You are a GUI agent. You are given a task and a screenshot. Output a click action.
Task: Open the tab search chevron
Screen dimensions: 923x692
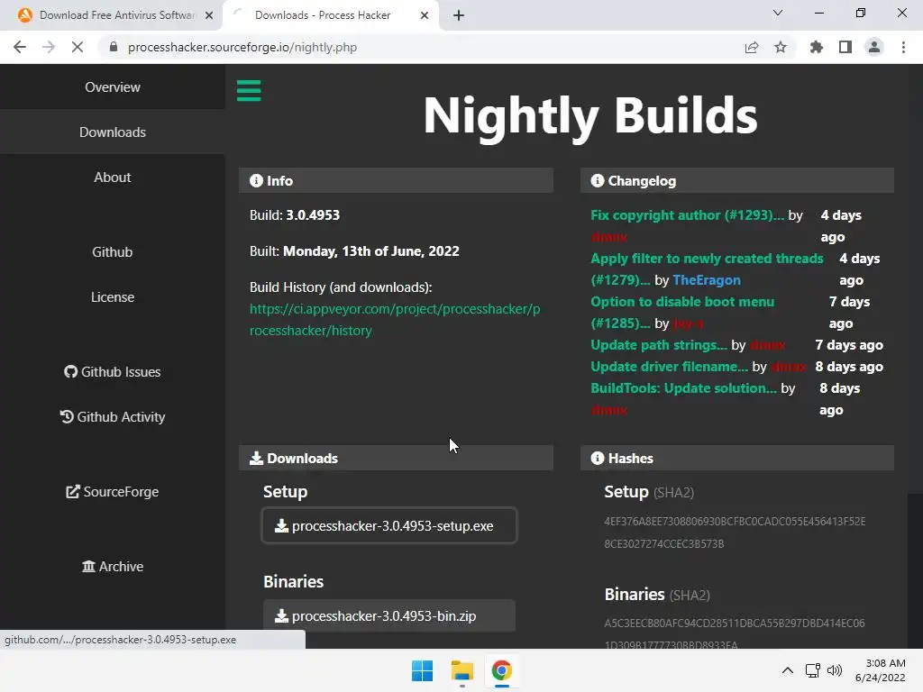point(778,13)
